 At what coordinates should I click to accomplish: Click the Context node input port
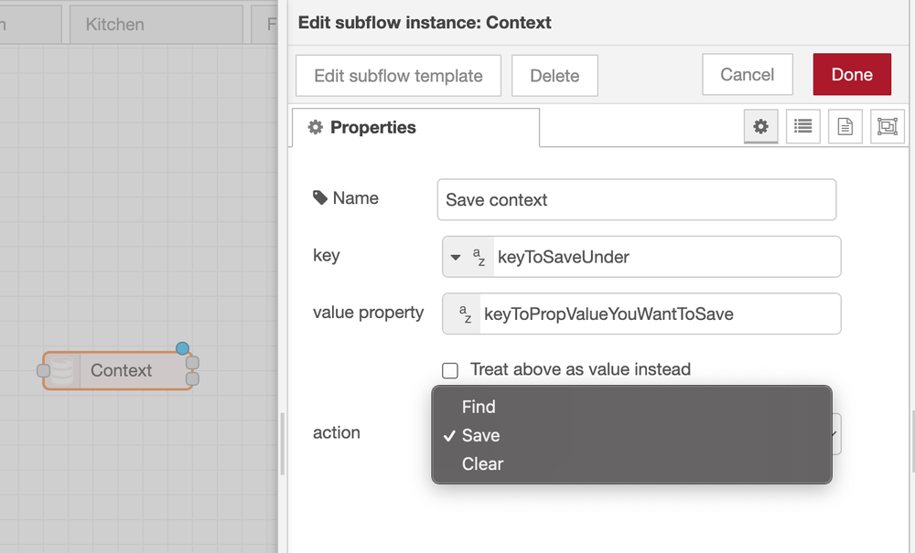tap(43, 370)
